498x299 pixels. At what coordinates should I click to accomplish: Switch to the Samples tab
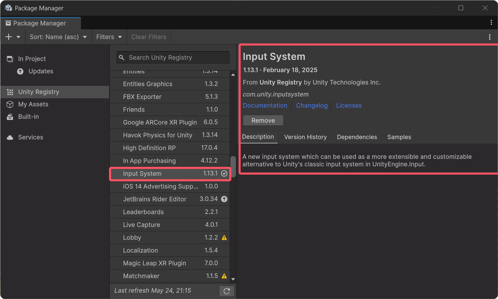(399, 137)
